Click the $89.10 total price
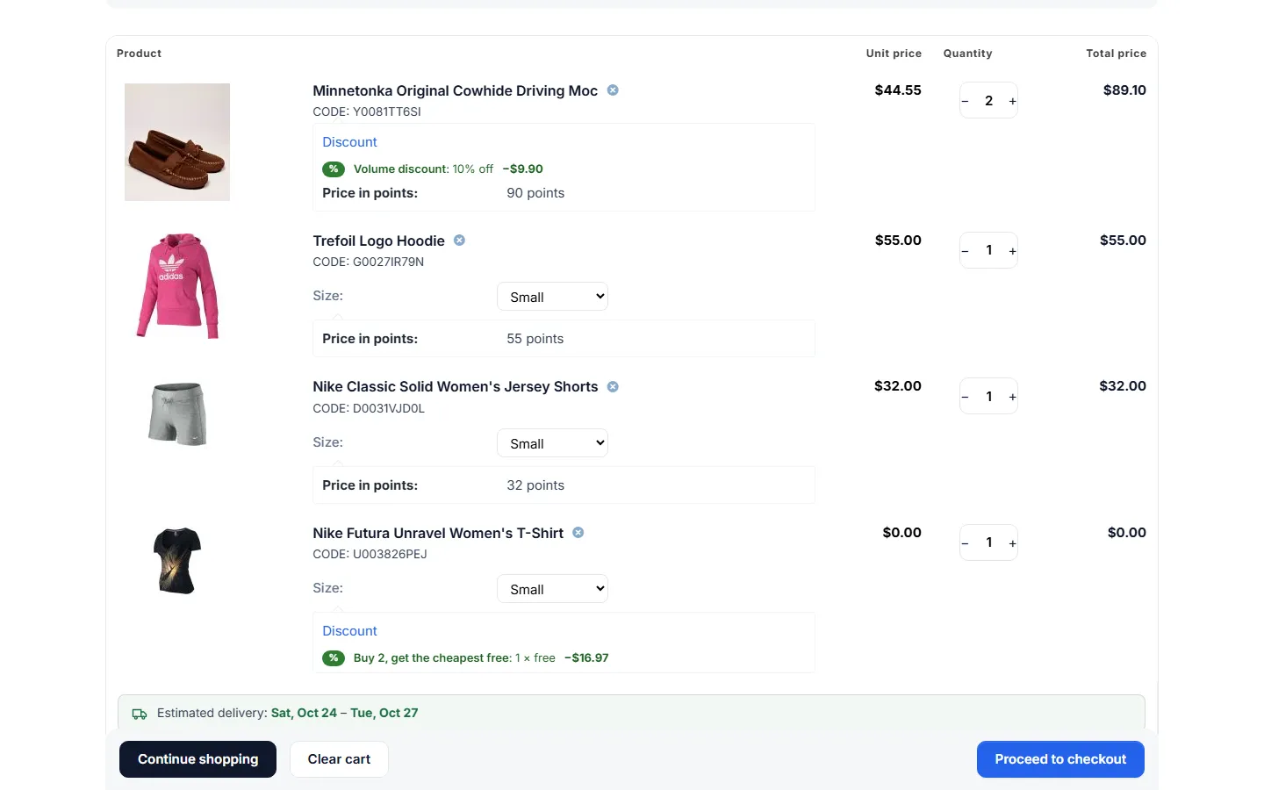This screenshot has width=1264, height=790. (x=1124, y=90)
